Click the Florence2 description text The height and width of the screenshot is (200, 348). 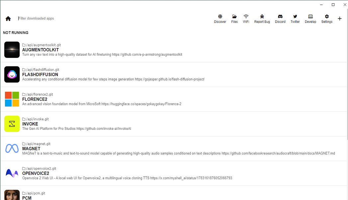click(x=102, y=104)
